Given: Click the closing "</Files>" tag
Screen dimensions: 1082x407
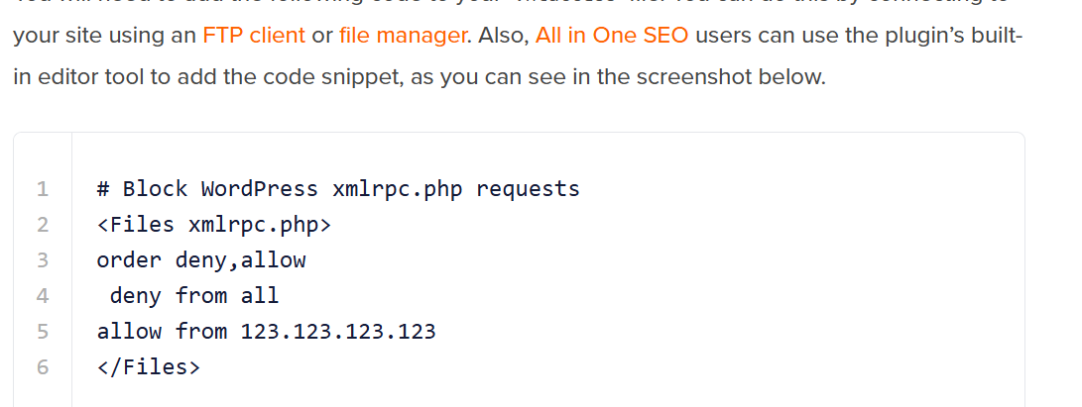Looking at the screenshot, I should (149, 367).
